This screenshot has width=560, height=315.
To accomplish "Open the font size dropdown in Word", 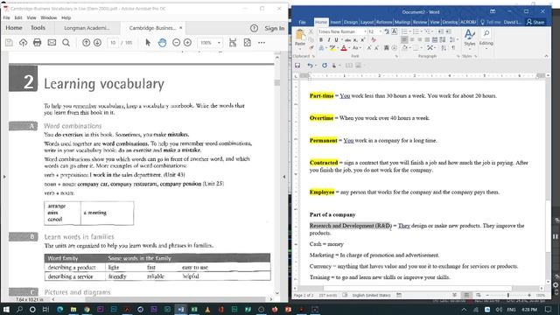I will coord(381,31).
